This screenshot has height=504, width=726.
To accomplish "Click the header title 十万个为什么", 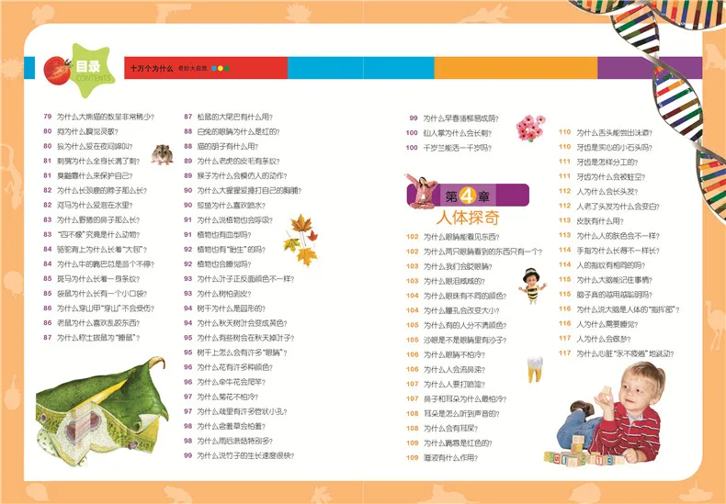I will [152, 69].
